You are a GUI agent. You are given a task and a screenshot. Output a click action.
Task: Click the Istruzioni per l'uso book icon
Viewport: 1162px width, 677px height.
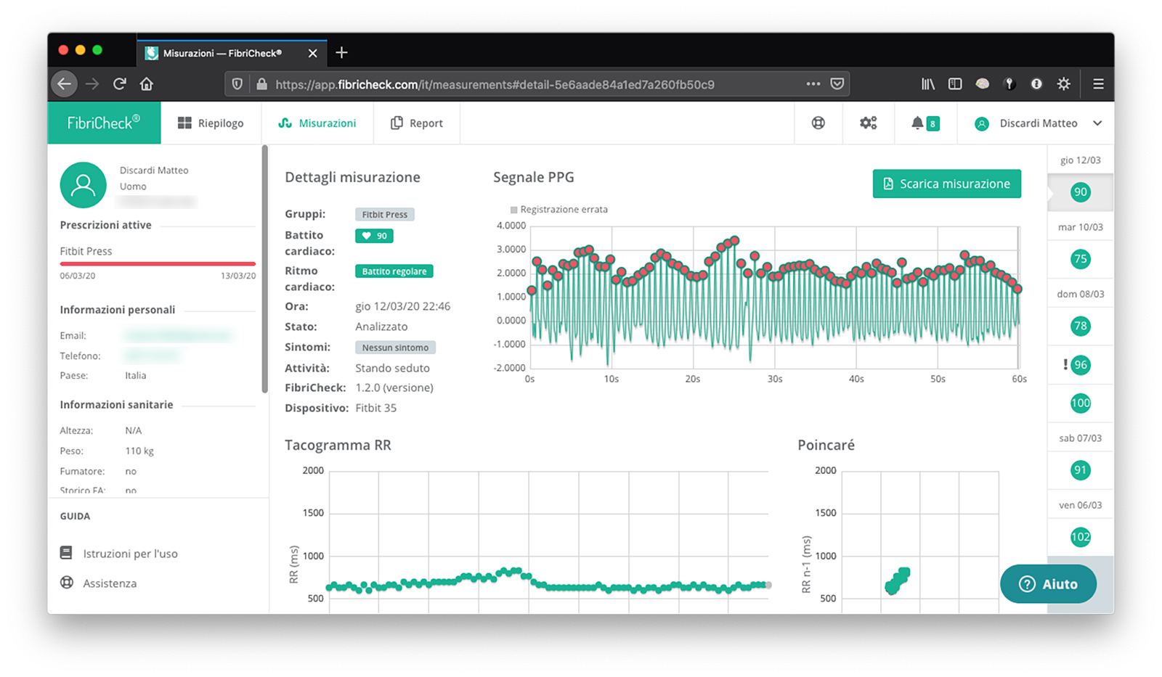click(x=66, y=553)
